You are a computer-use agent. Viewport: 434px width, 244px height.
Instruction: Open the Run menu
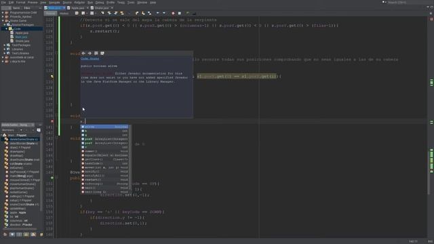[90, 3]
